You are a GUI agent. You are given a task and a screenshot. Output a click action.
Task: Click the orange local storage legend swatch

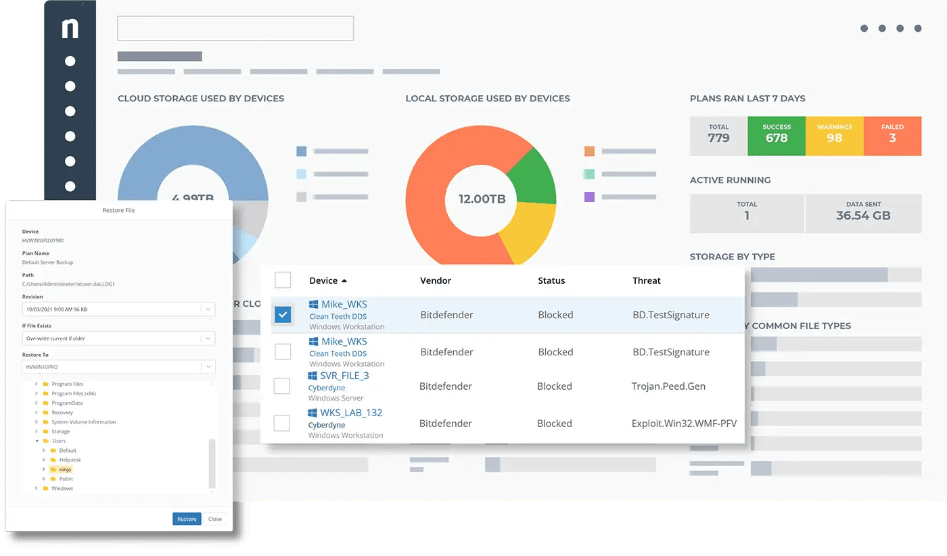[589, 151]
